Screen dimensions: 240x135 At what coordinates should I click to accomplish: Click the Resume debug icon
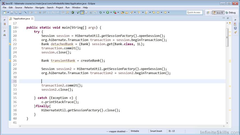31,12
